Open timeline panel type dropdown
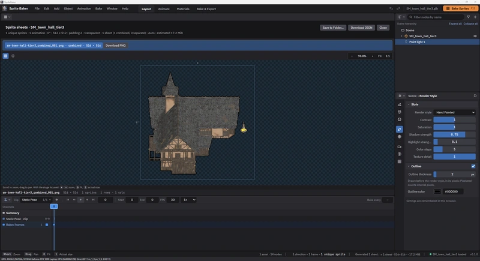Screen dimensions: 480x261 click(7, 200)
